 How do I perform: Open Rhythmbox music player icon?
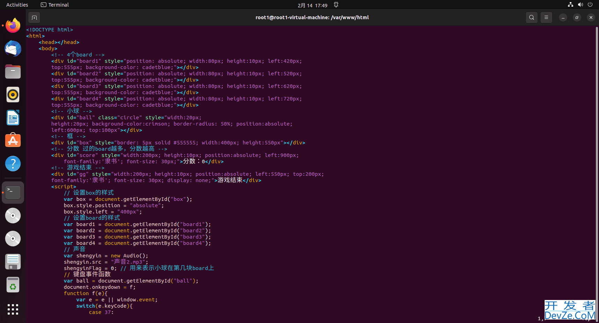tap(13, 95)
